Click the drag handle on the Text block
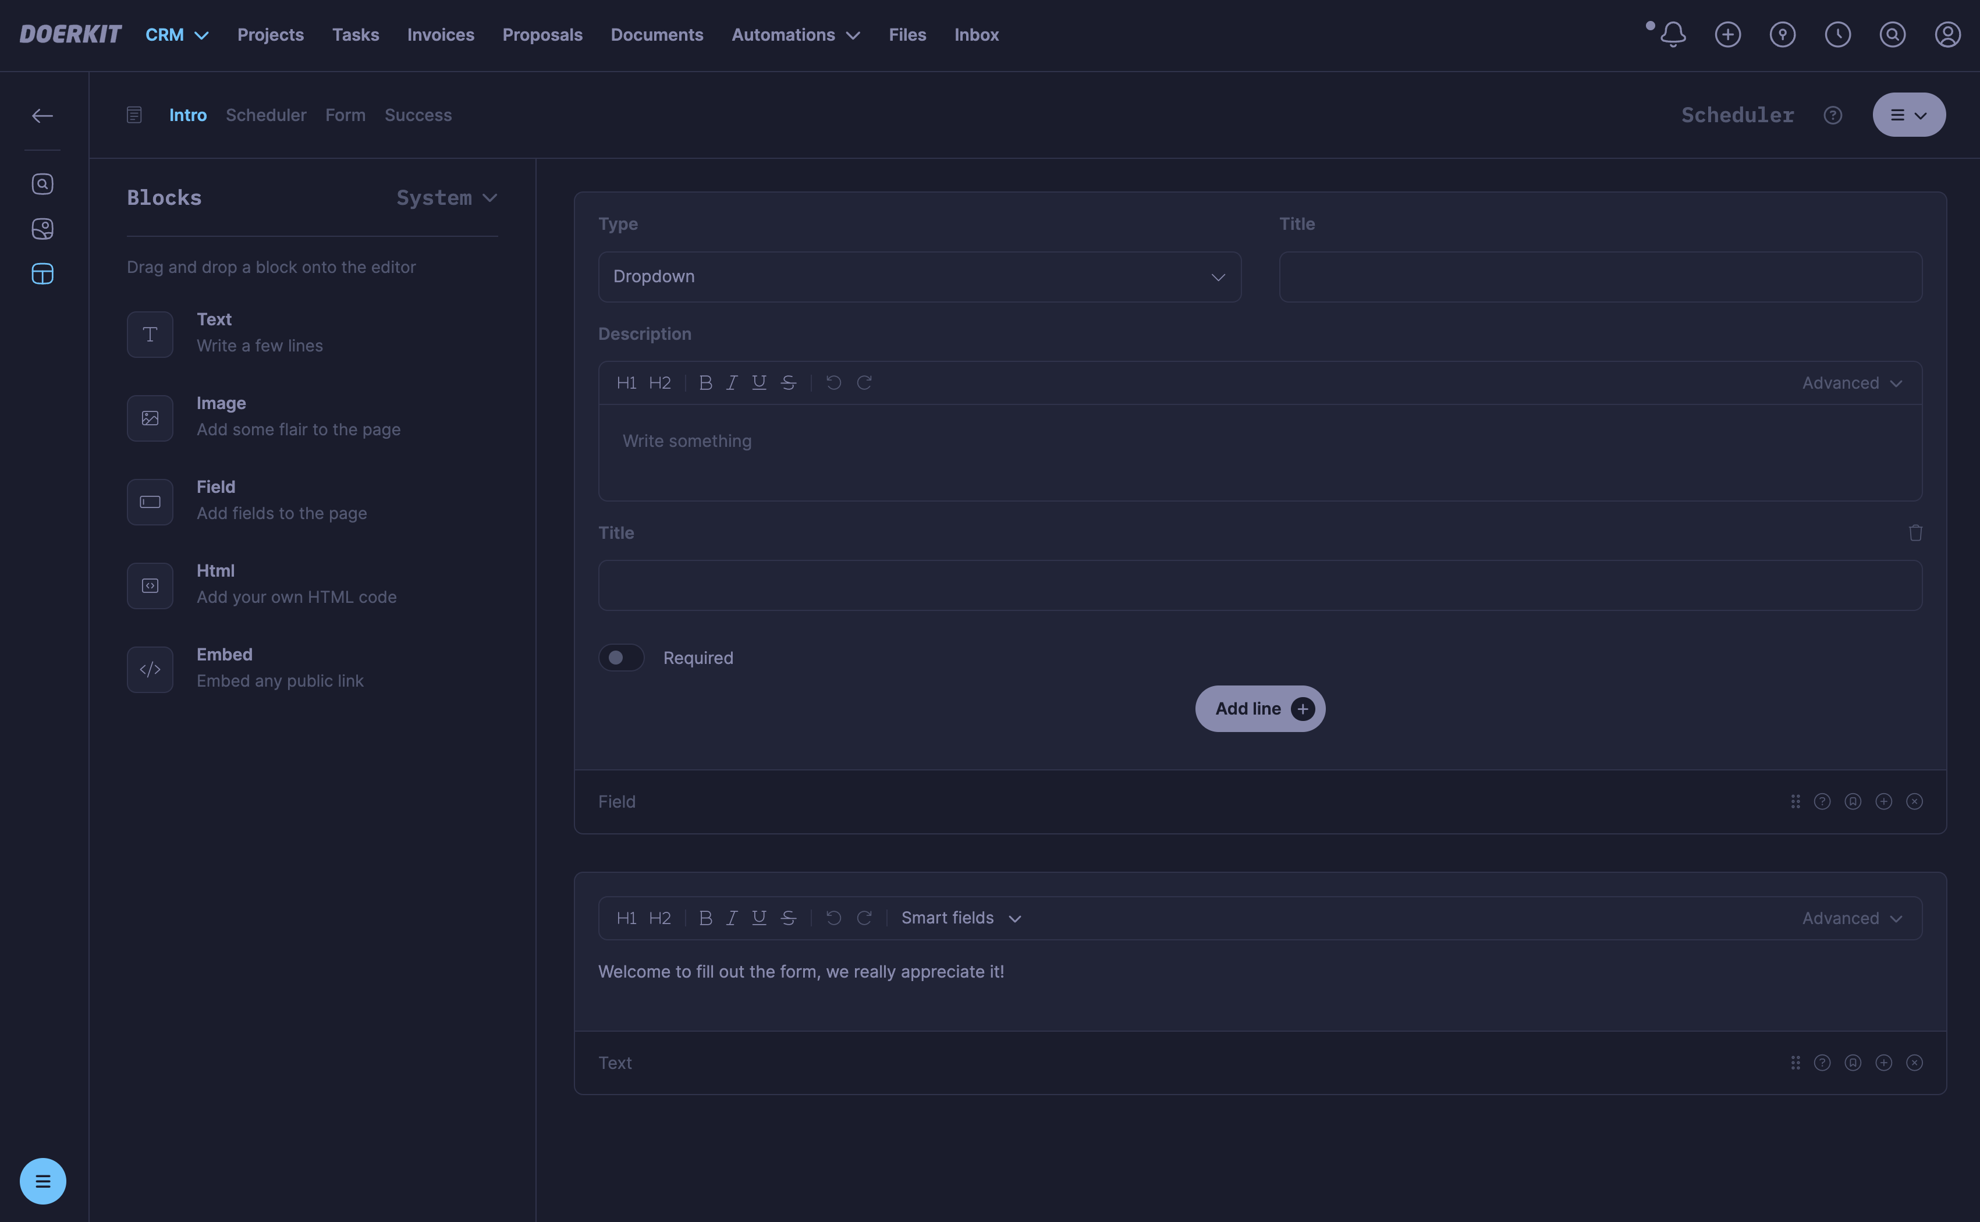1980x1222 pixels. (x=1794, y=1063)
